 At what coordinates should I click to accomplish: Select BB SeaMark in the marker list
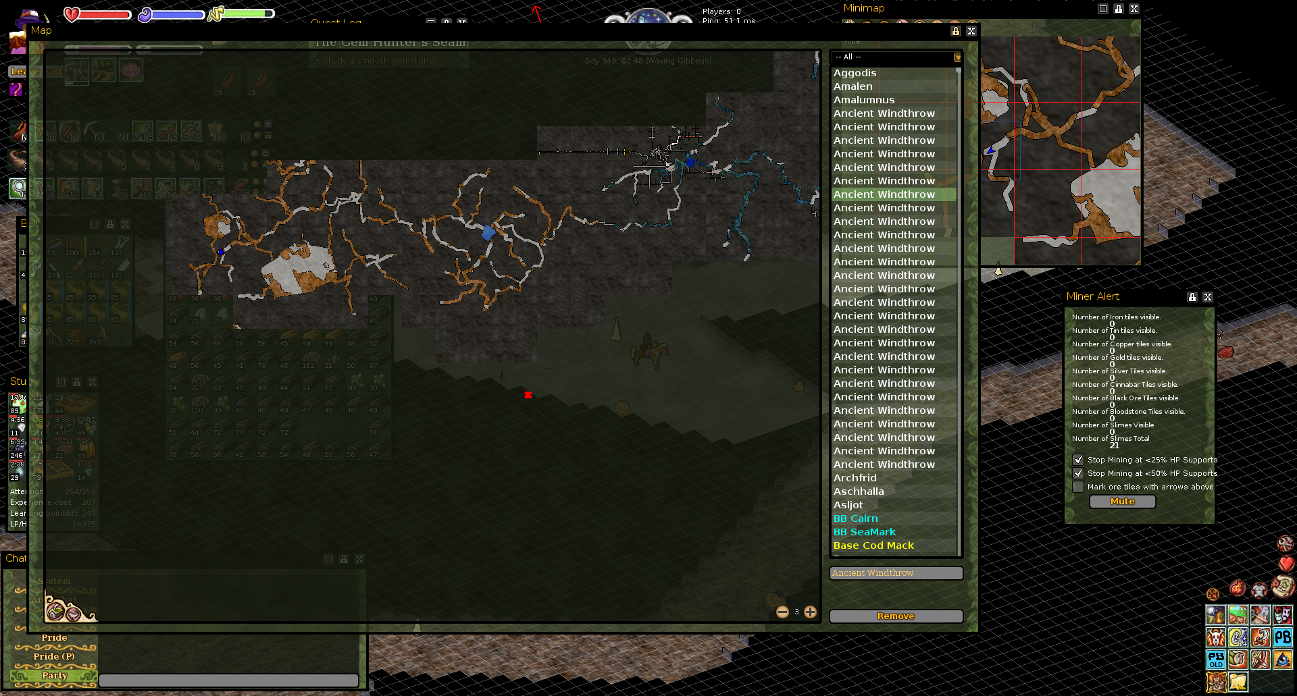(893, 532)
